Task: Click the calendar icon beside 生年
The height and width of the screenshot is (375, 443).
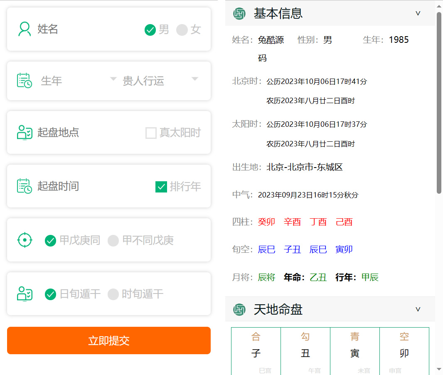Action: tap(25, 81)
